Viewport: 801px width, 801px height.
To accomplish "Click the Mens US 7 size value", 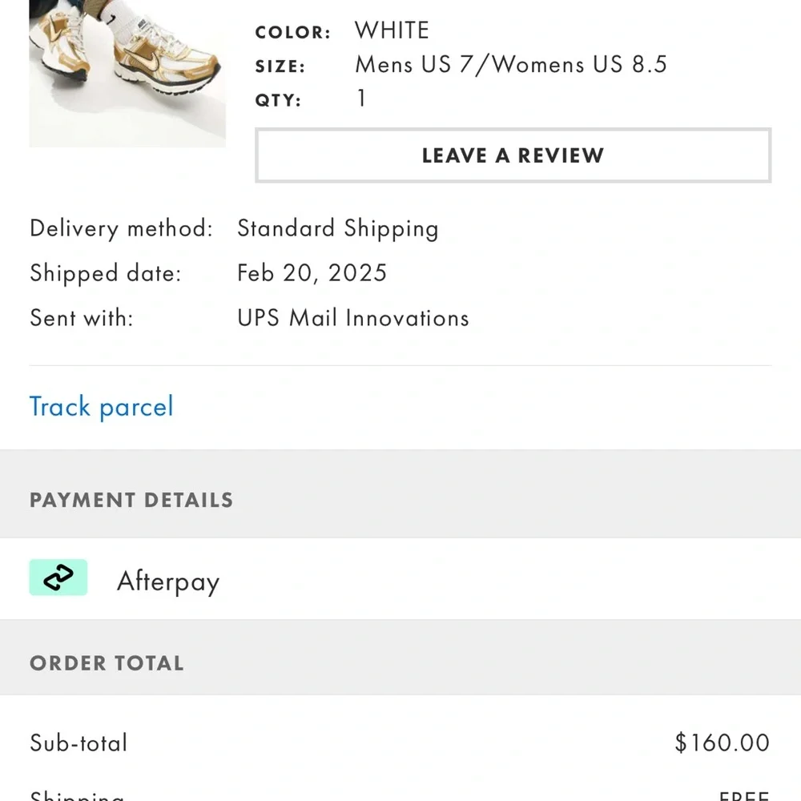I will [x=510, y=64].
